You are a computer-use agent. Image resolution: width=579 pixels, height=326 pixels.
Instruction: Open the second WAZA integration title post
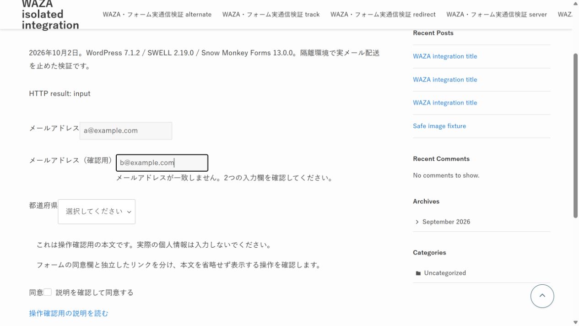[x=445, y=80]
